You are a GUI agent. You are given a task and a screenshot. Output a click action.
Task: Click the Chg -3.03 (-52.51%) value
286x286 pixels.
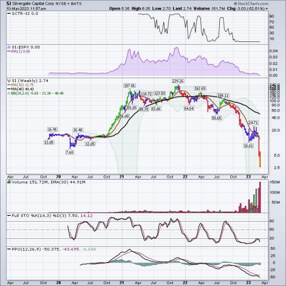point(245,9)
